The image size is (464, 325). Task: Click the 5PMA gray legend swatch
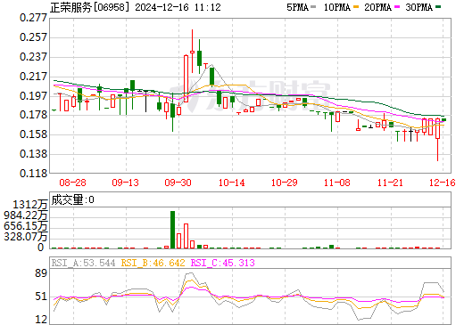point(313,6)
